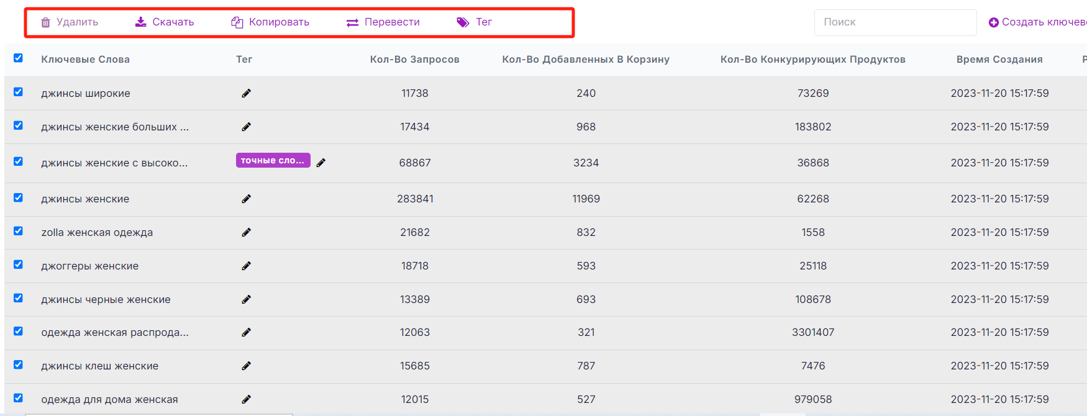Sort by Кол-Во Запросов column header

[x=414, y=60]
